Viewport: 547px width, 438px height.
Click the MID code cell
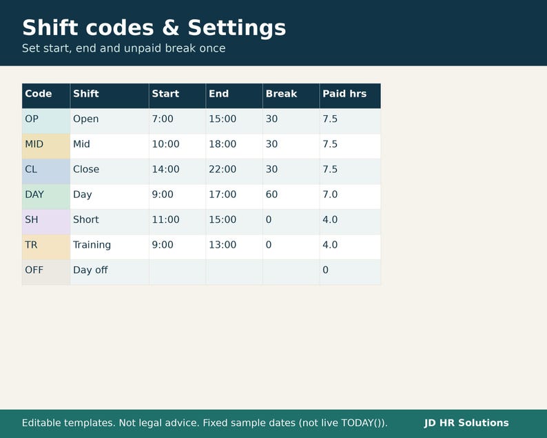coord(46,146)
